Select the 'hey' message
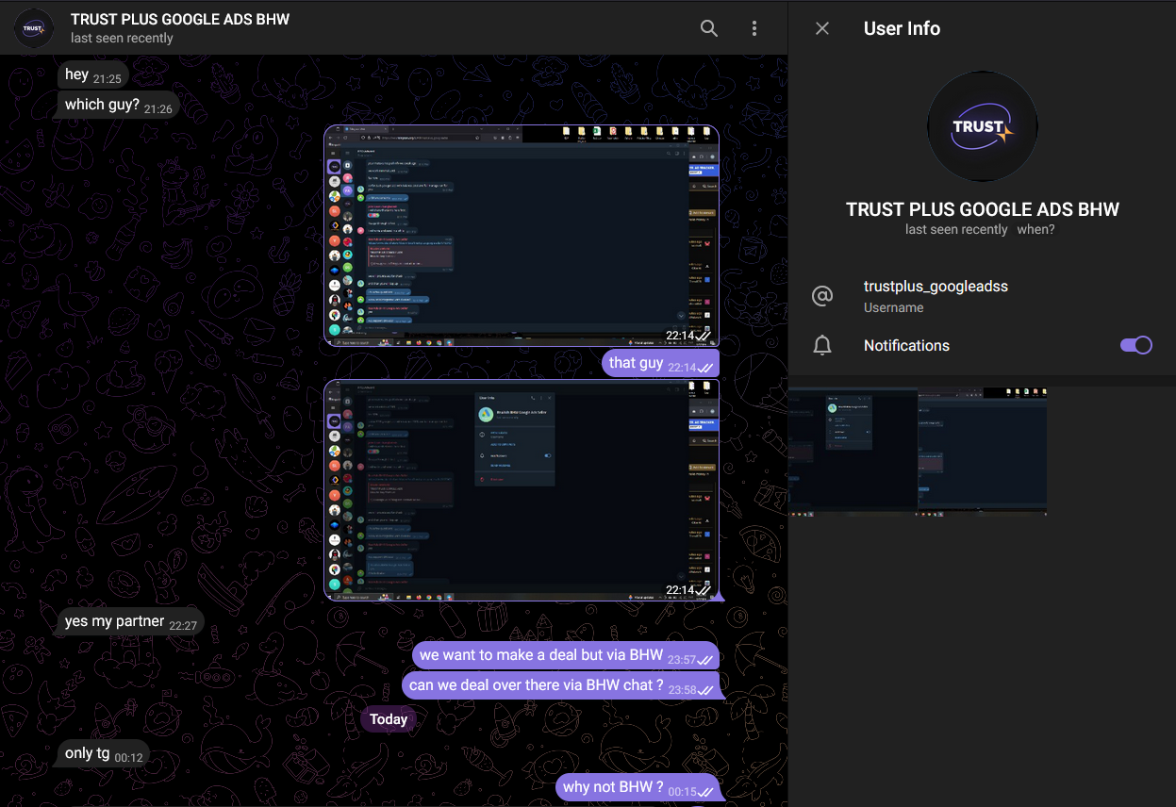 pos(92,75)
